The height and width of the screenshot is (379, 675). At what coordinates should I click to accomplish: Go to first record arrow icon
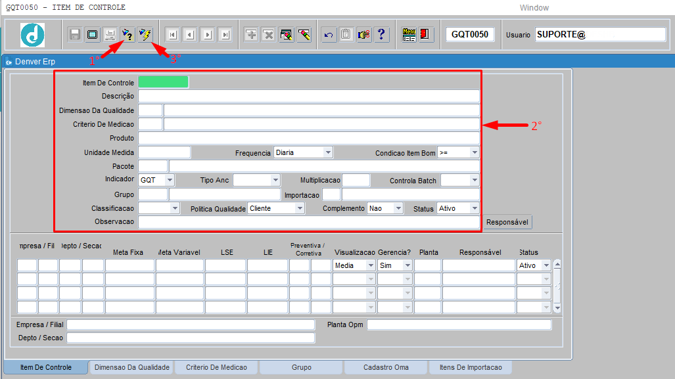click(x=173, y=34)
